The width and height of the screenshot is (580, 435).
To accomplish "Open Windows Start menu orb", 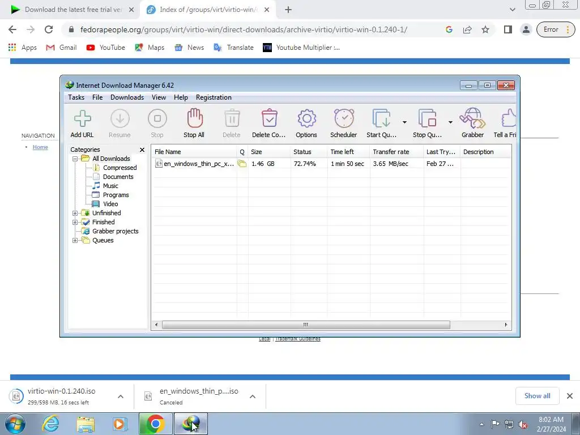I will [15, 424].
